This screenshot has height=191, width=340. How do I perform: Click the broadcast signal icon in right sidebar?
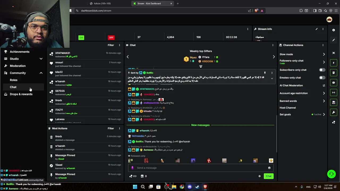tap(334, 93)
